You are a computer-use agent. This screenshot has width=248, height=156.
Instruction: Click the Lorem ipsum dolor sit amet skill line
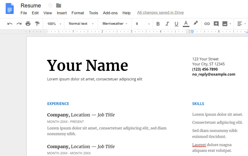tap(218, 114)
